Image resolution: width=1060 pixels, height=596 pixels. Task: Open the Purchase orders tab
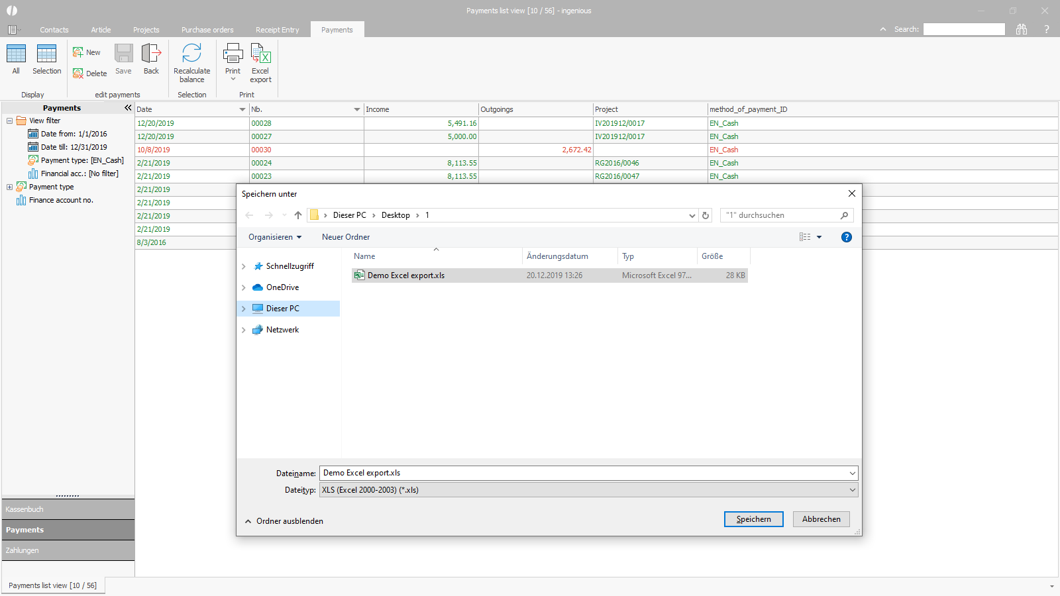(207, 30)
